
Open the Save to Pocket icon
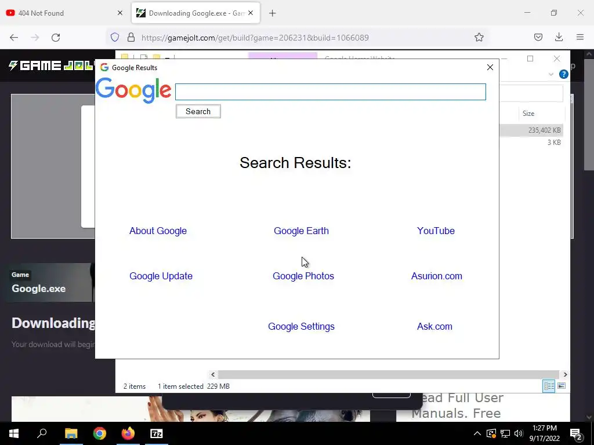click(x=538, y=38)
